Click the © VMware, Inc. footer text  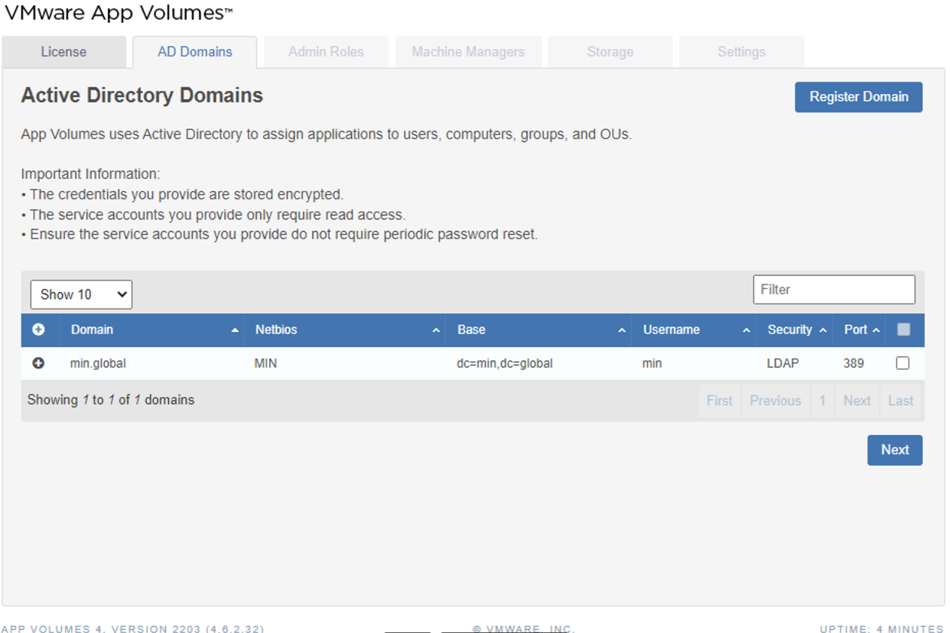pos(523,628)
